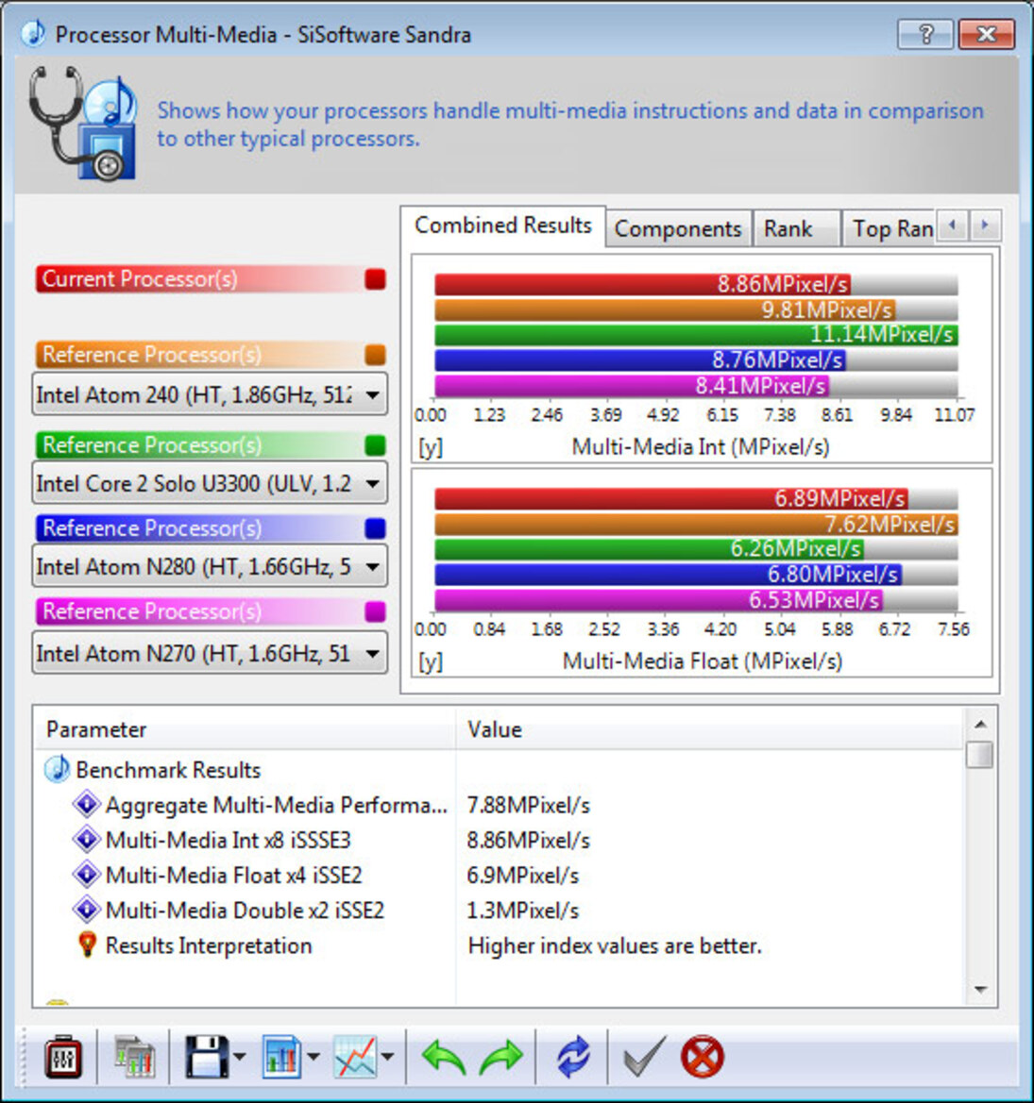Click the lightbulb Results Interpretation icon
The image size is (1034, 1103).
(87, 944)
